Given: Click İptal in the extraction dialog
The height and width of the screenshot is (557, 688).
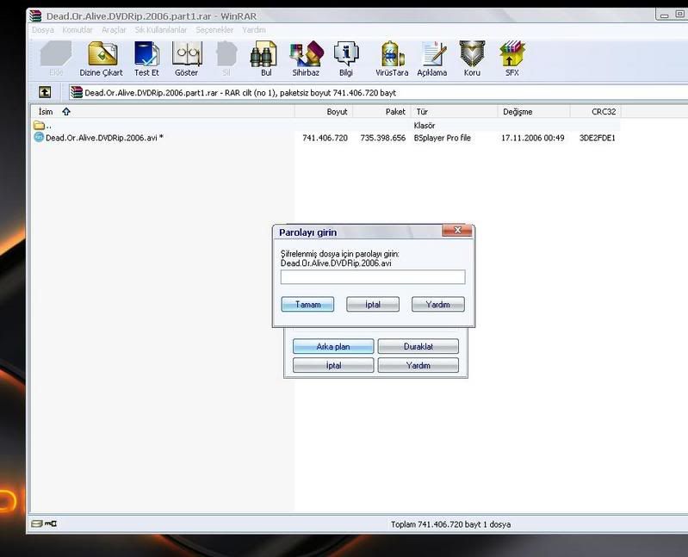Looking at the screenshot, I should [x=333, y=365].
